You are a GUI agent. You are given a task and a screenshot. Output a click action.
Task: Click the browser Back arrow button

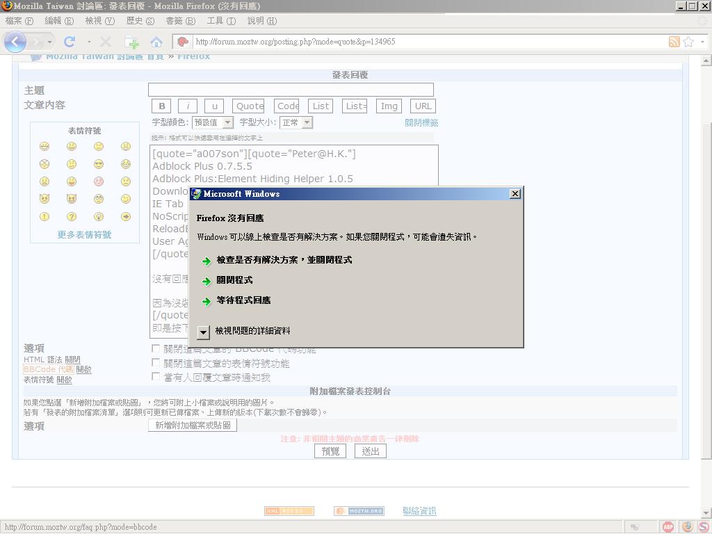coord(15,42)
